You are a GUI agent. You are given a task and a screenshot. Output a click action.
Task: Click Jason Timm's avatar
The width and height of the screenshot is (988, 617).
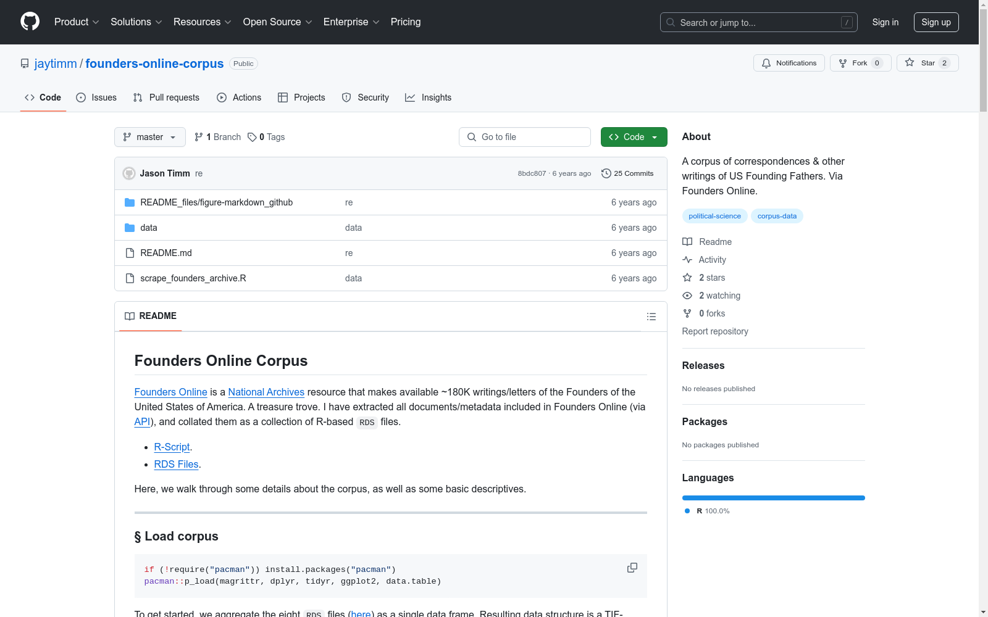pos(129,173)
